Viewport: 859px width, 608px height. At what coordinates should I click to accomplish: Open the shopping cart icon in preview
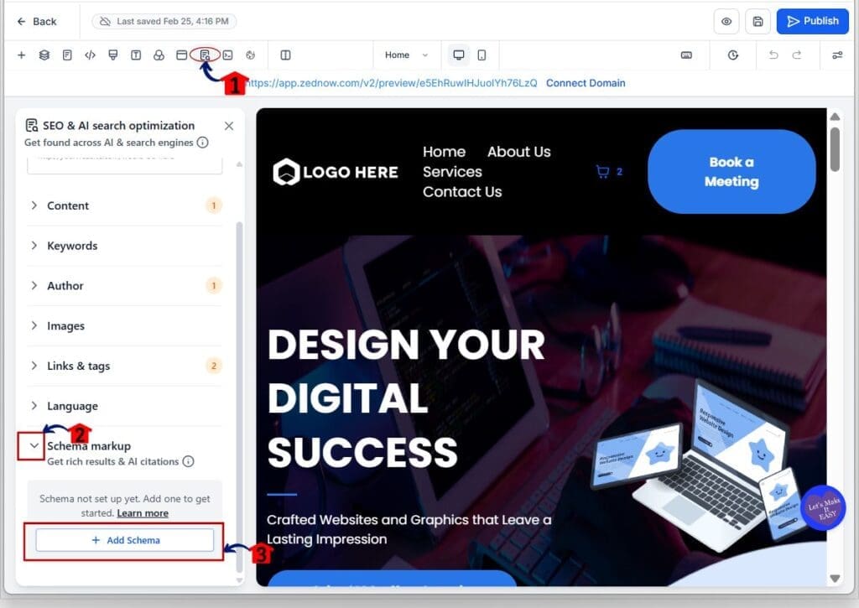tap(602, 172)
